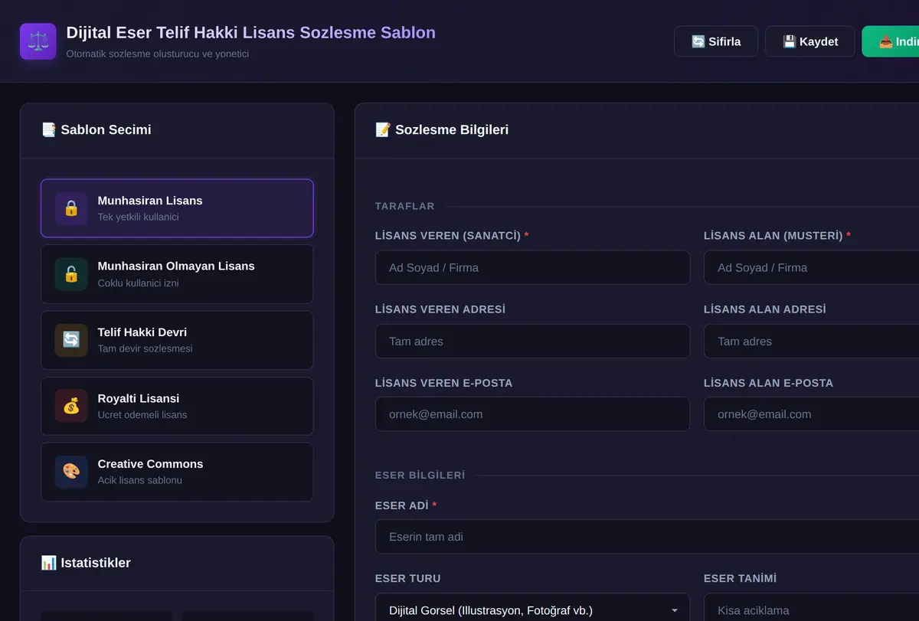Reset the form with Sifirla

716,41
